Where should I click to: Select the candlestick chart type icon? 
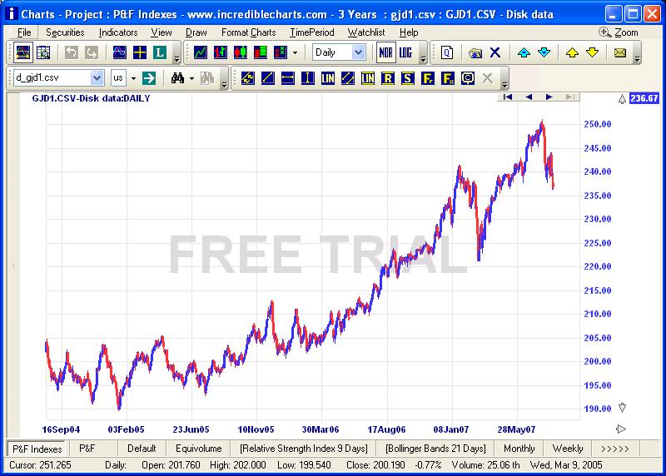pyautogui.click(x=240, y=52)
